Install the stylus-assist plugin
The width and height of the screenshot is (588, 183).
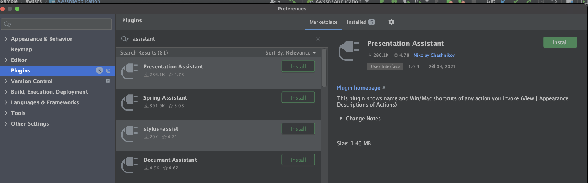(x=298, y=129)
